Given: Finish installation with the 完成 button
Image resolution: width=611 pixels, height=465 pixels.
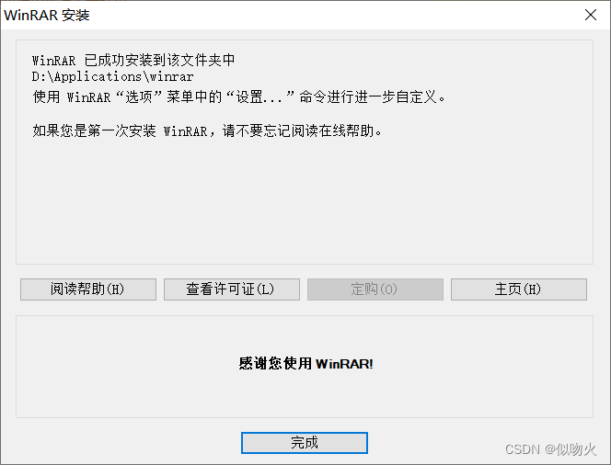Looking at the screenshot, I should click(x=304, y=443).
